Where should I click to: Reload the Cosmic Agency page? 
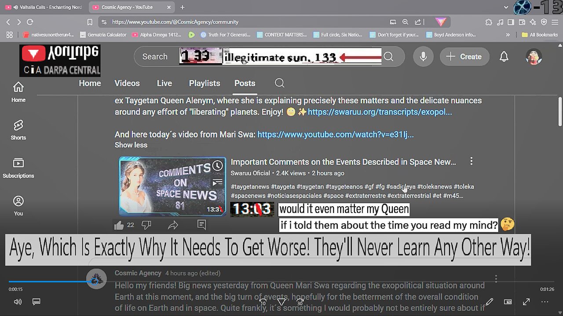click(x=30, y=22)
